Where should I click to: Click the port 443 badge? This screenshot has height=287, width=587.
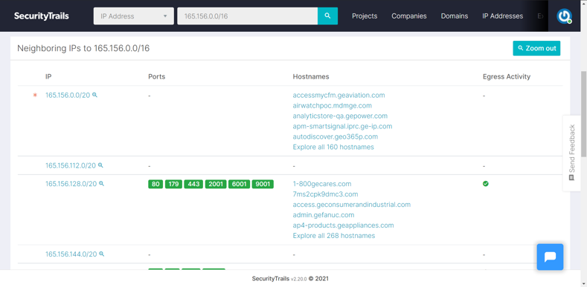193,184
